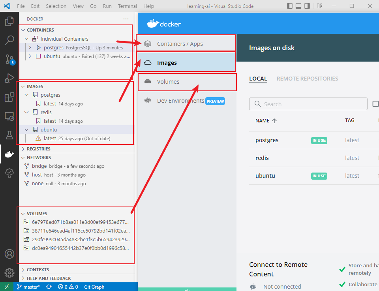Toggle primary side bar layout icon

click(289, 6)
